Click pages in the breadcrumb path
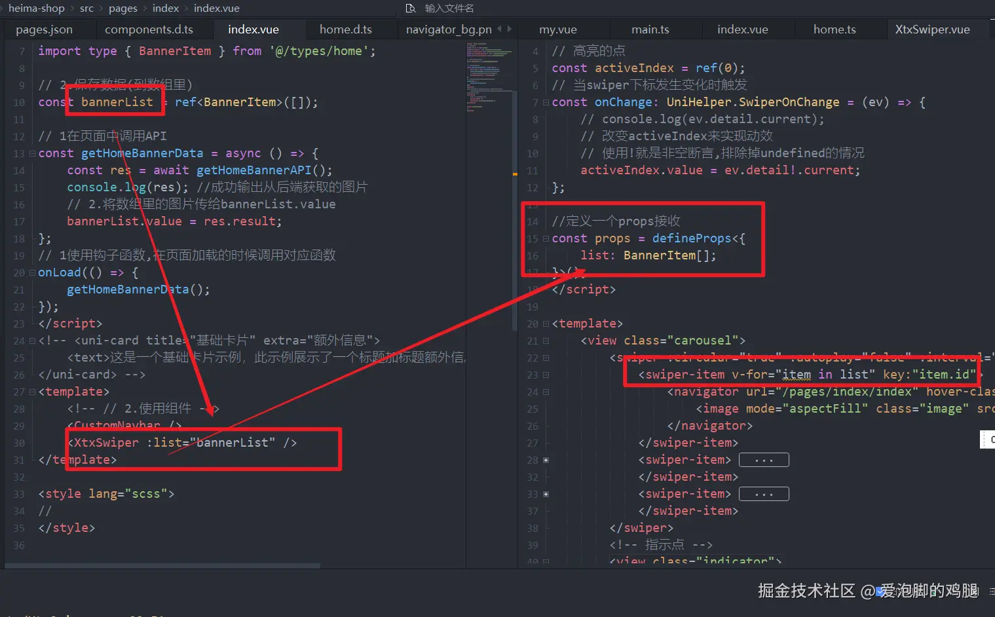The height and width of the screenshot is (617, 995). (x=123, y=9)
